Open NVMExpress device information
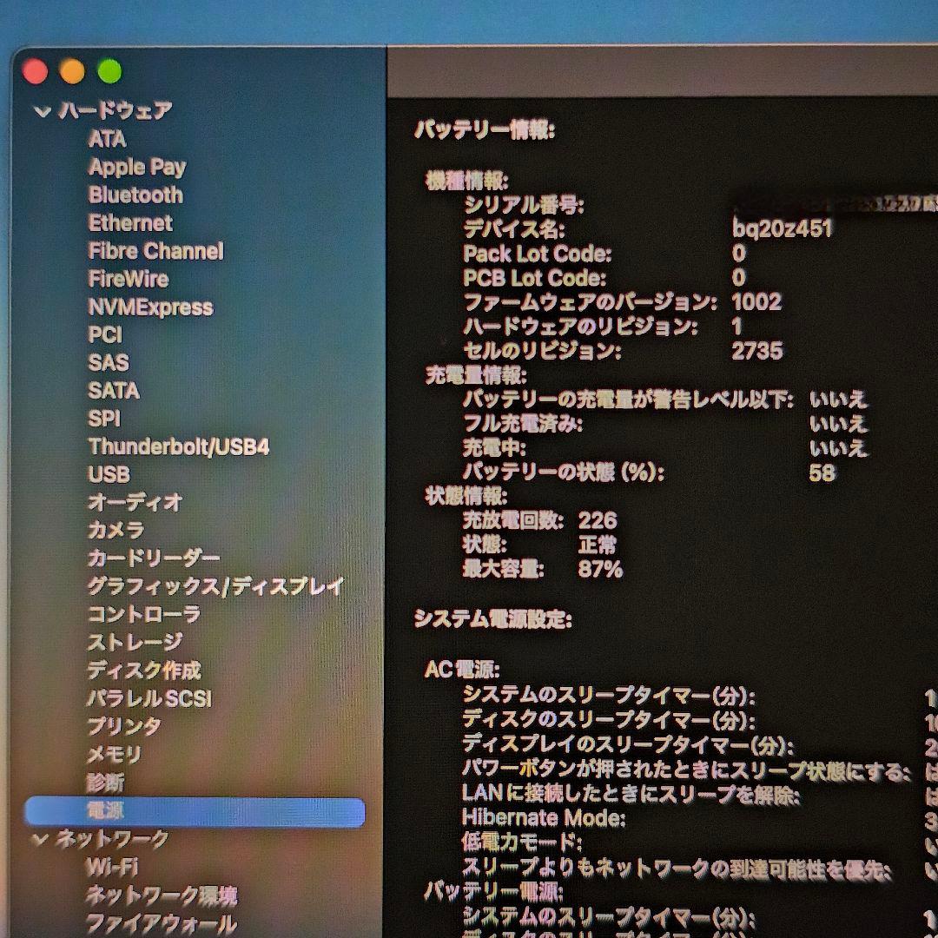938x938 pixels. tap(150, 307)
